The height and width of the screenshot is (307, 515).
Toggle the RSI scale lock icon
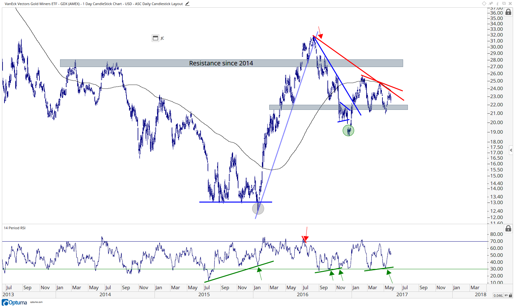[x=508, y=228]
